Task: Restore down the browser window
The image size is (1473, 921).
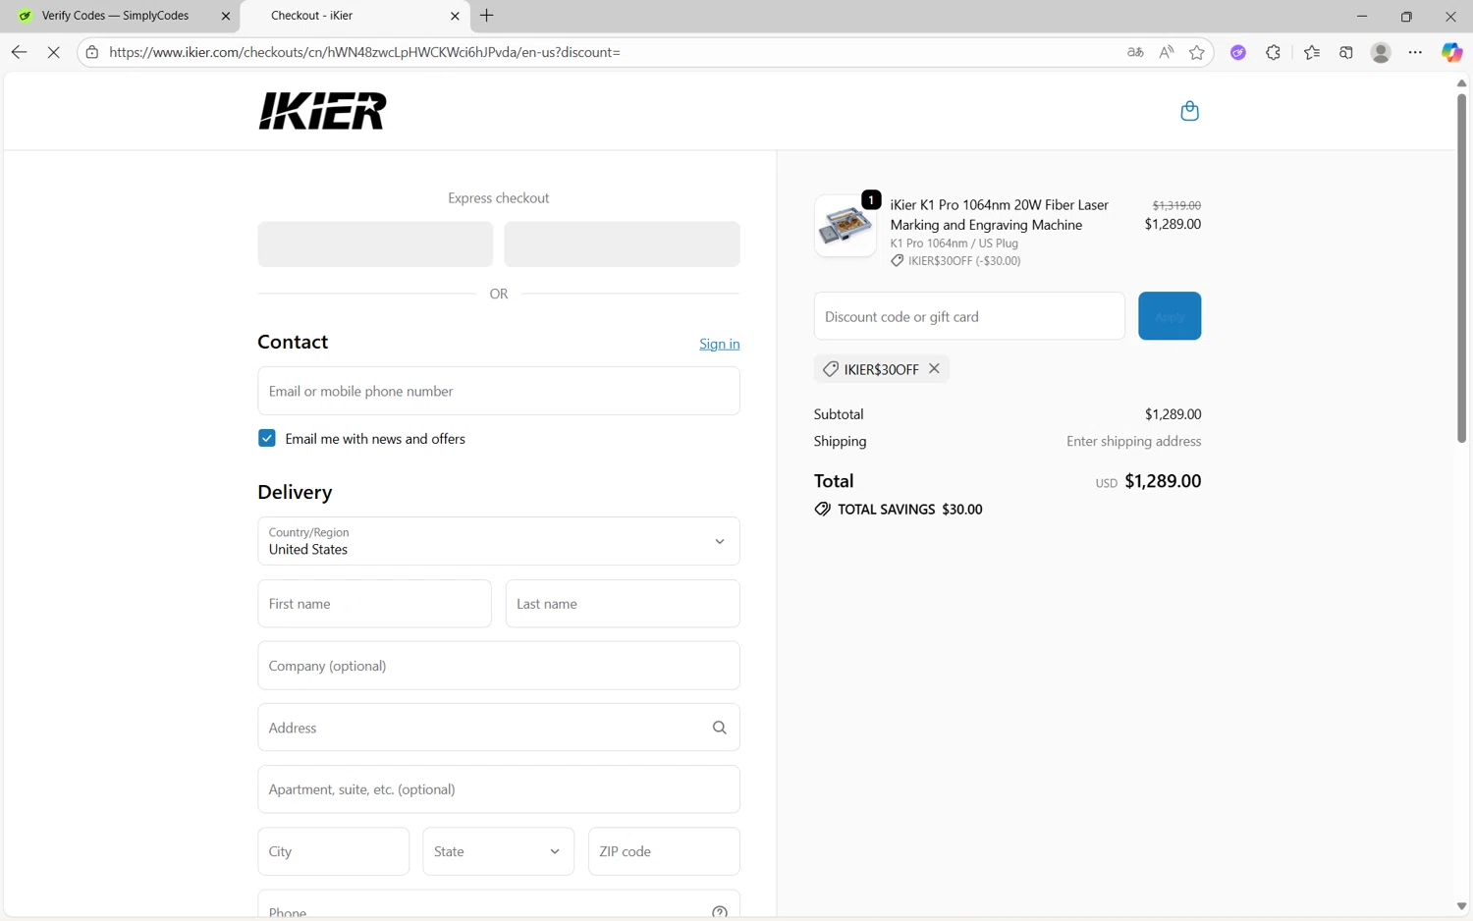Action: [1406, 16]
